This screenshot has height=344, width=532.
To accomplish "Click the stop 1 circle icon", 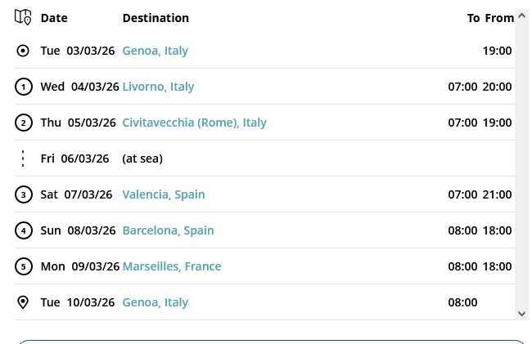I will 23,87.
